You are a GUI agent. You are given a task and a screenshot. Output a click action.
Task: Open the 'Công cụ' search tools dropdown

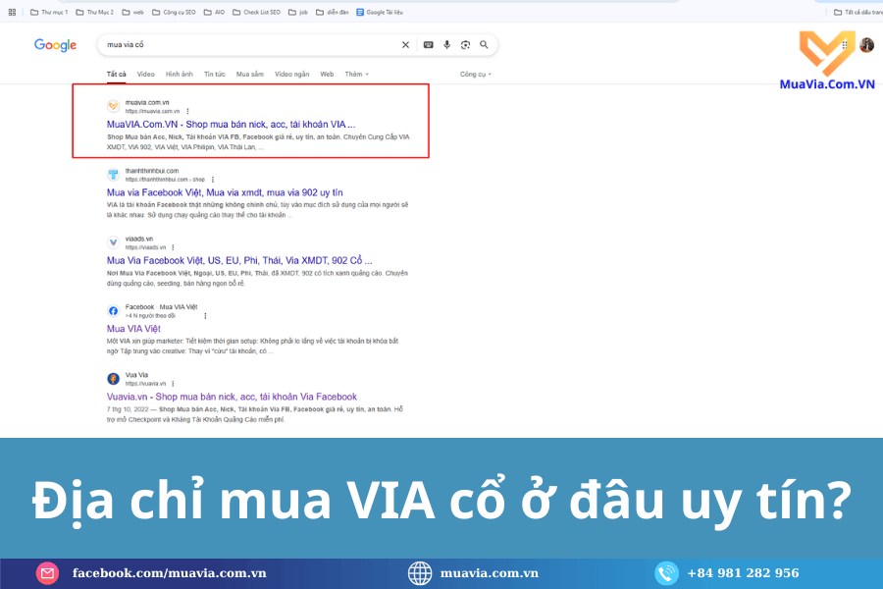pos(476,75)
